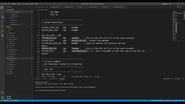Follow the aka.ms/PSWindows link in terminal
Image resolution: width=185 pixels, height=104 pixels.
pos(87,87)
